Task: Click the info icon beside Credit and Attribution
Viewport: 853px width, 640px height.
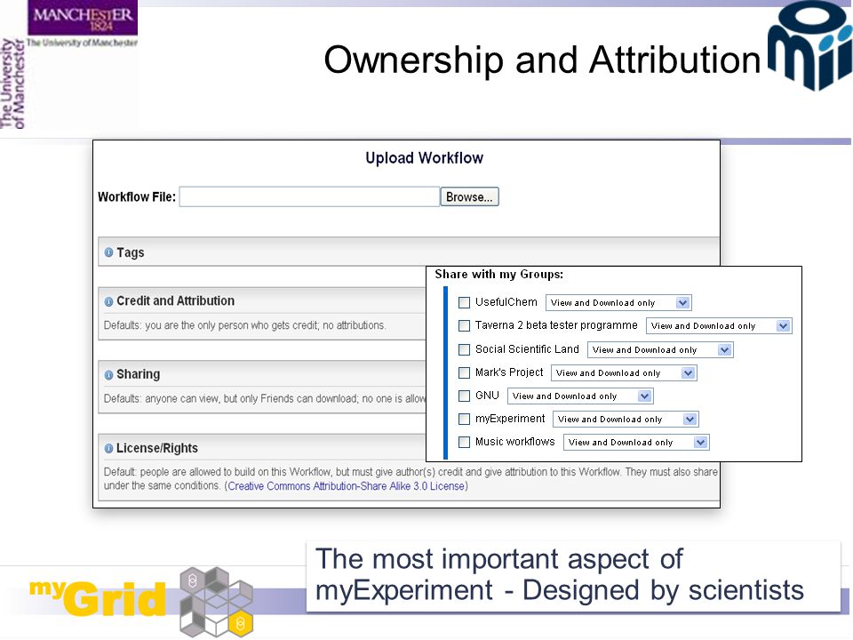Action: tap(108, 301)
